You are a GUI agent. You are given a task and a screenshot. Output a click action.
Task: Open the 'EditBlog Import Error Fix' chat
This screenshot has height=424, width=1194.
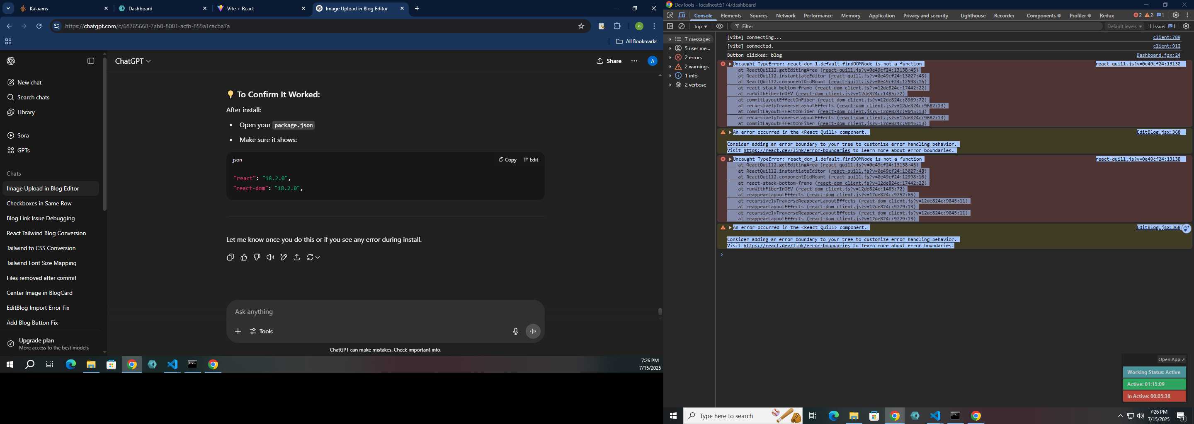(38, 308)
